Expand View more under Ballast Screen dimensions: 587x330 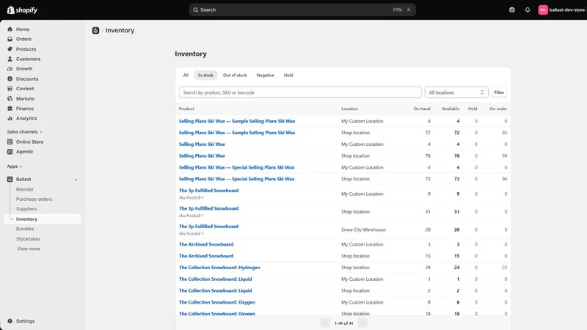tap(29, 249)
